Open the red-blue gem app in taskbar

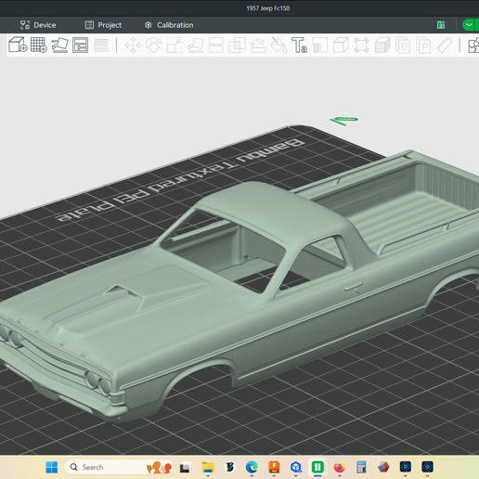tap(383, 467)
